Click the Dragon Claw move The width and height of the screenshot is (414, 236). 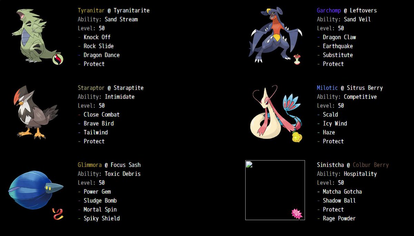pos(339,37)
